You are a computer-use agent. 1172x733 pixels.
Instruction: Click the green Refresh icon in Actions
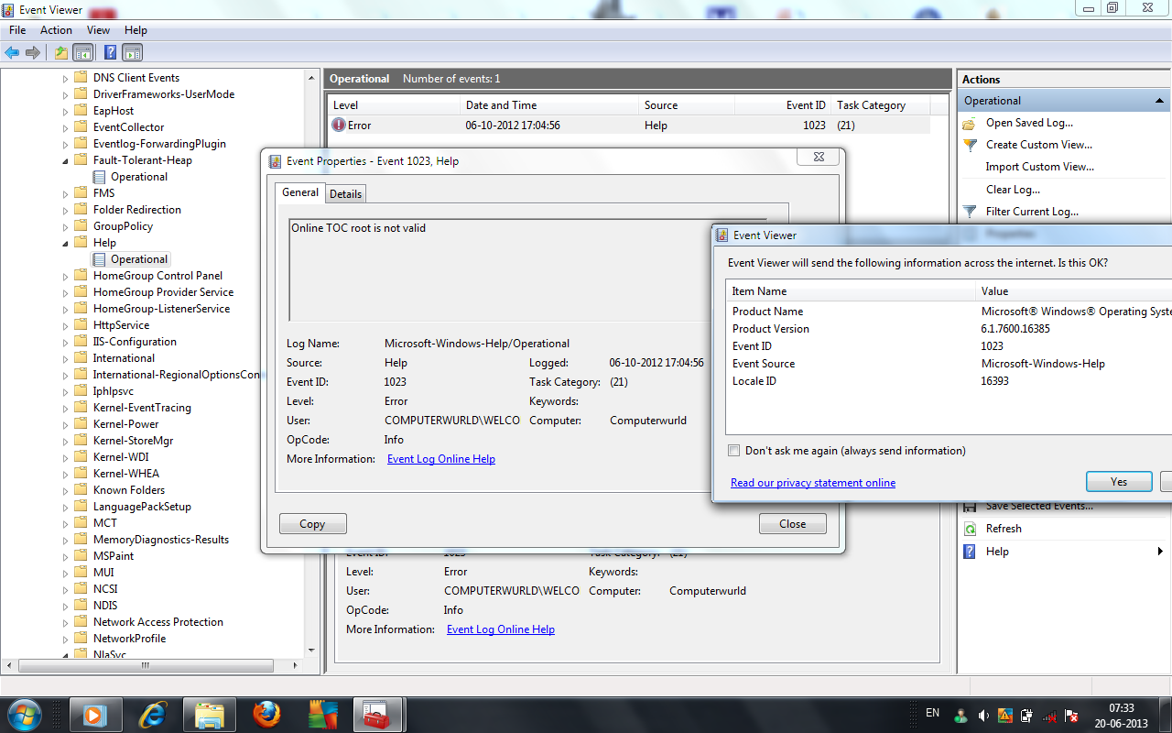[x=971, y=529]
